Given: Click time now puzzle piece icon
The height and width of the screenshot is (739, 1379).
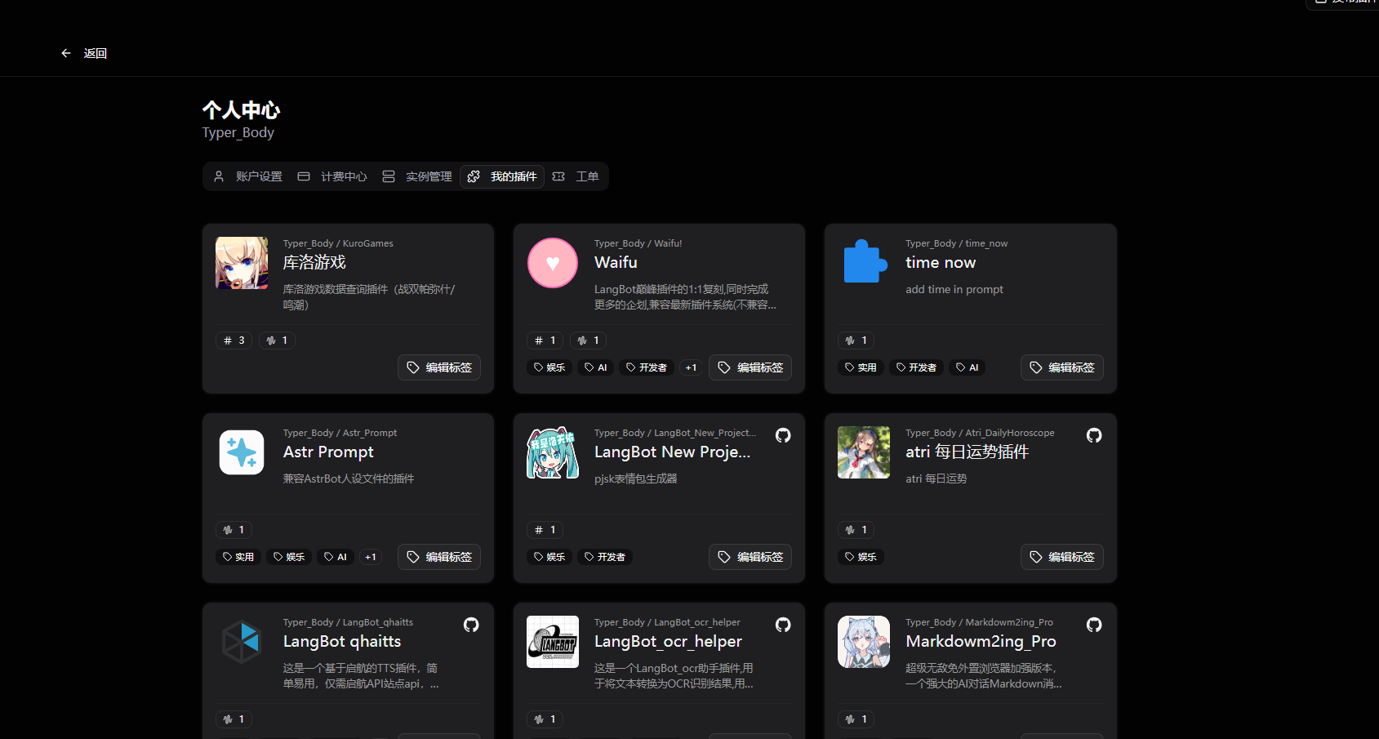Looking at the screenshot, I should click(x=864, y=263).
